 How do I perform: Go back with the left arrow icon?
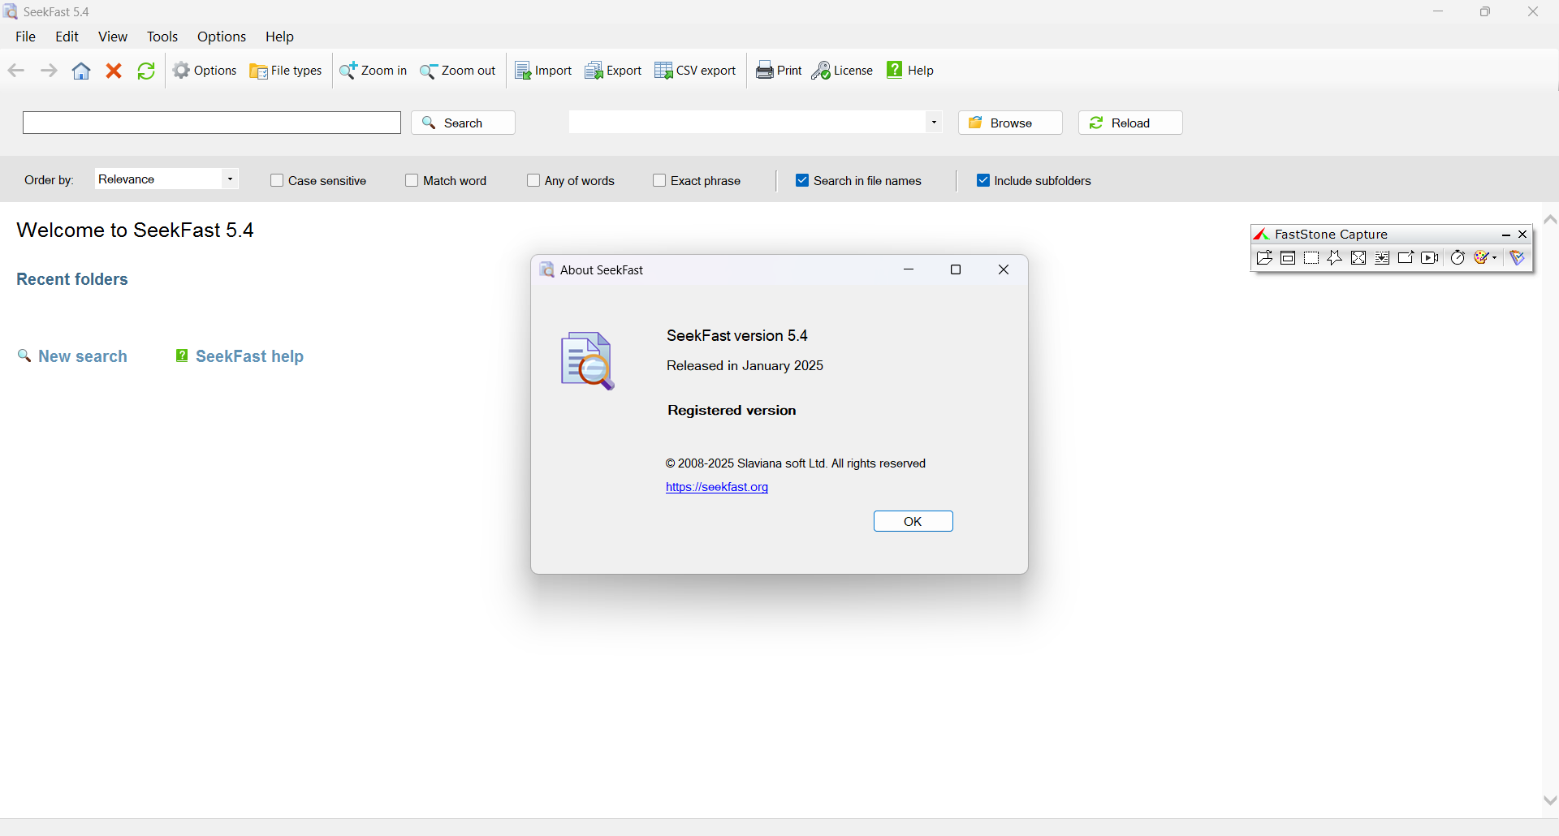pos(16,71)
